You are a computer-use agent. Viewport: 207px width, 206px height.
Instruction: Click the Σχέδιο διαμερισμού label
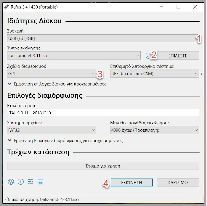(x=27, y=66)
